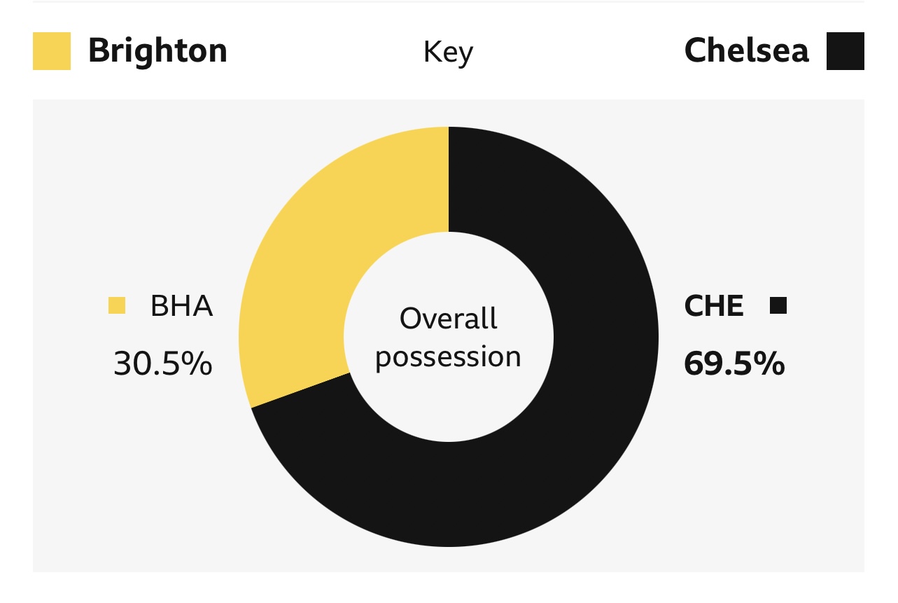Click the word Overall in chart center
The height and width of the screenshot is (603, 898).
click(448, 319)
